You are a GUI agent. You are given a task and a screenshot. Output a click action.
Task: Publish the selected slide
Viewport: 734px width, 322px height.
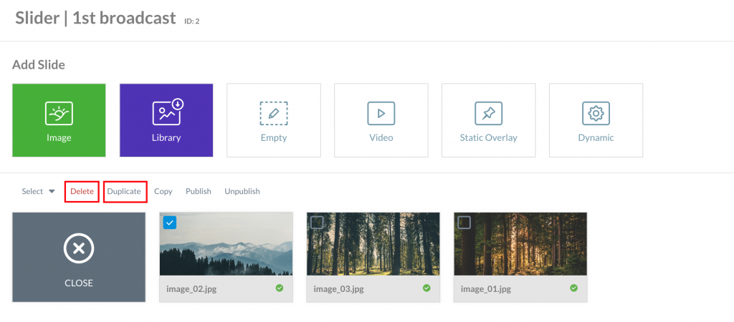pos(199,191)
